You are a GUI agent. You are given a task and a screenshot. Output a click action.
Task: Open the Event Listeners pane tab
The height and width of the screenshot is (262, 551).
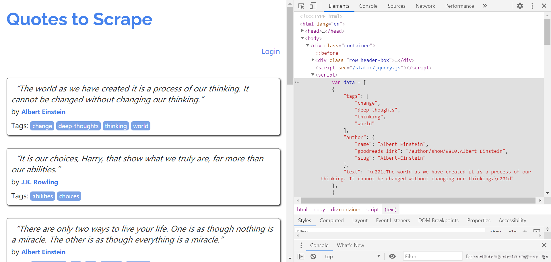coord(393,220)
